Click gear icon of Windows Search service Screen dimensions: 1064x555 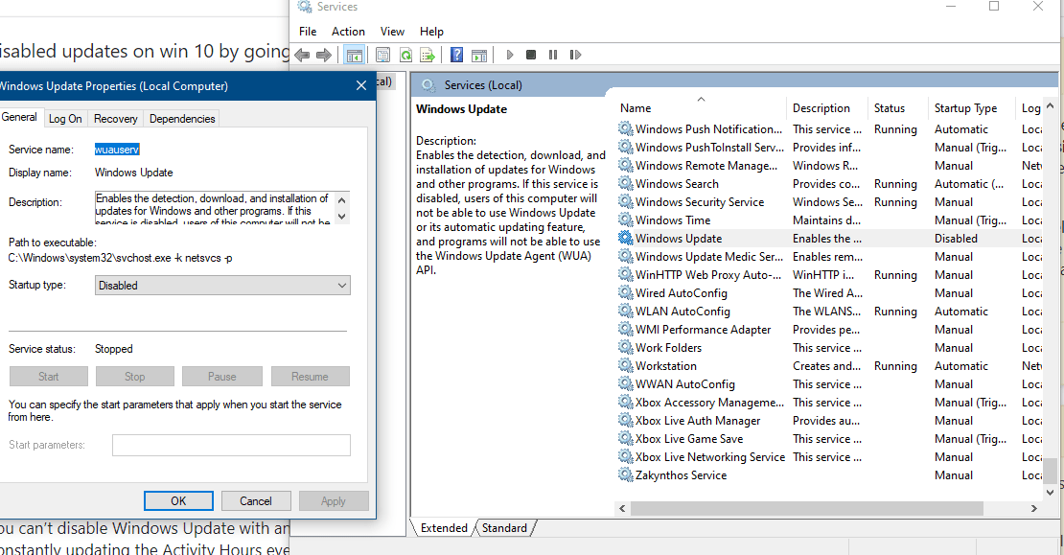tap(626, 183)
